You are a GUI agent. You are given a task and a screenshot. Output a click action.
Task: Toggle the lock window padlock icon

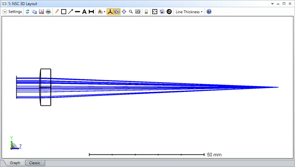tap(146, 12)
